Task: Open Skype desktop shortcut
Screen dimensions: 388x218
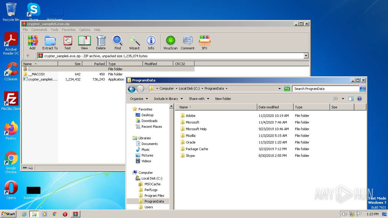Action: [x=33, y=12]
